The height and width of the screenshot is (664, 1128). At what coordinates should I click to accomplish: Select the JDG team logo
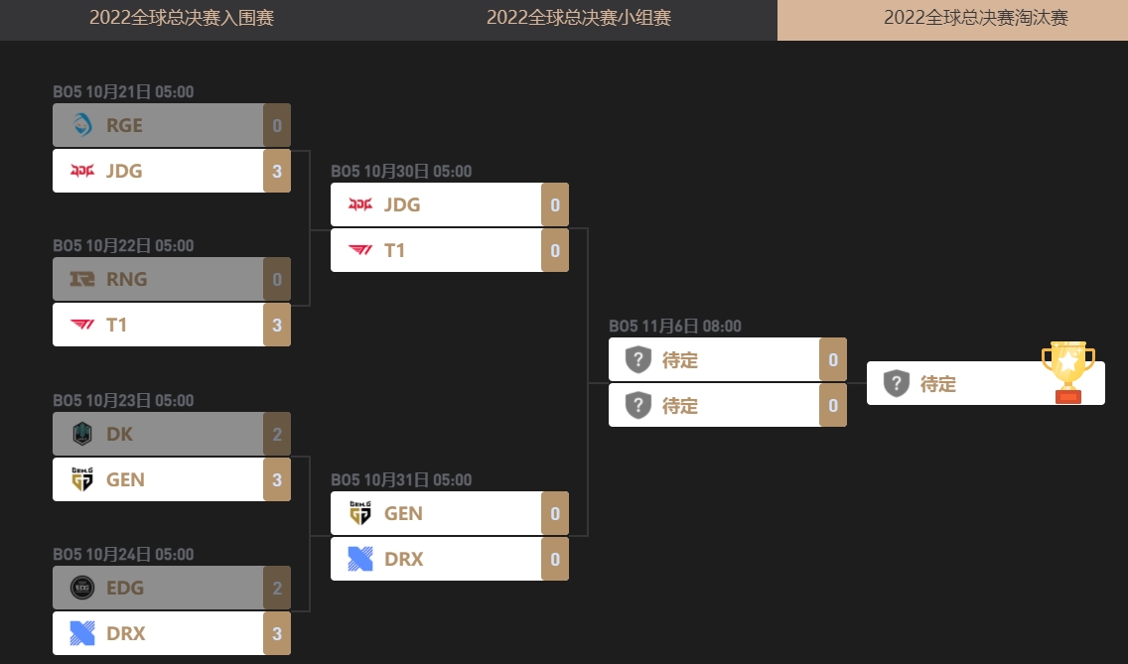point(80,171)
